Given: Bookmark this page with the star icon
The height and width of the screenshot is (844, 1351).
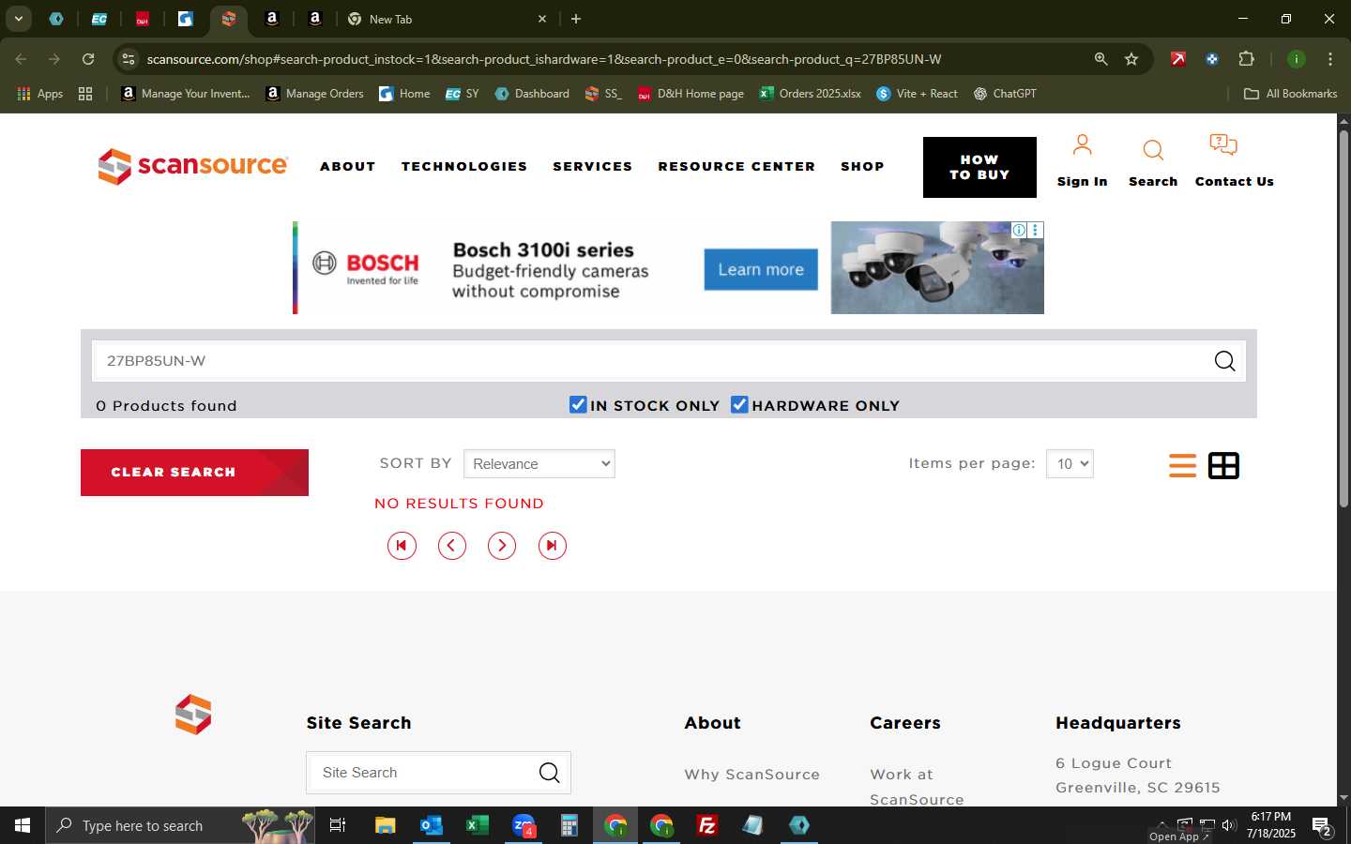Looking at the screenshot, I should (1131, 59).
